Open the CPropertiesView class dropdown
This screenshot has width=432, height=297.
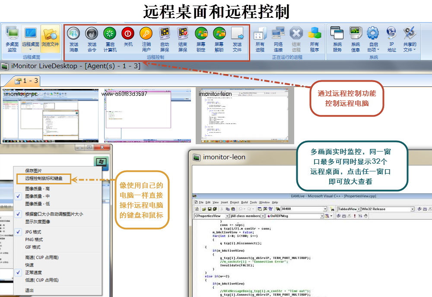[x=226, y=216]
